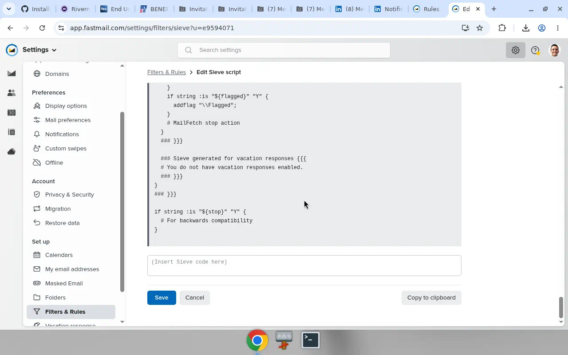Screen dimensions: 568x355
Task: Focus the Search settings field
Action: point(284,50)
